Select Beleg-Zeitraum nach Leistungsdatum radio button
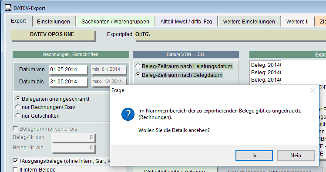 click(138, 66)
